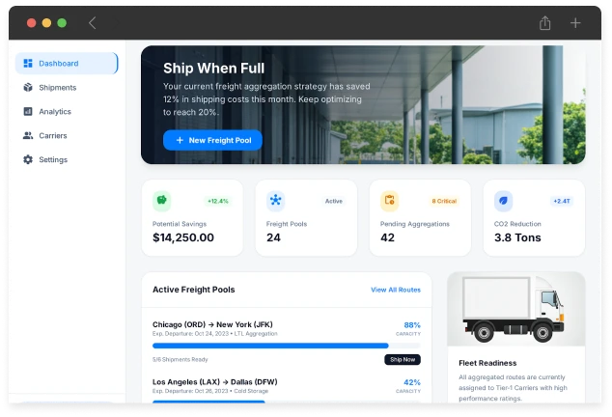Click the Los Angeles to Dallas capacity bar

click(x=287, y=402)
